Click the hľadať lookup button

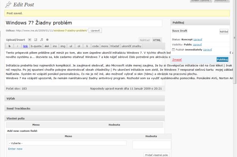tap(115, 46)
